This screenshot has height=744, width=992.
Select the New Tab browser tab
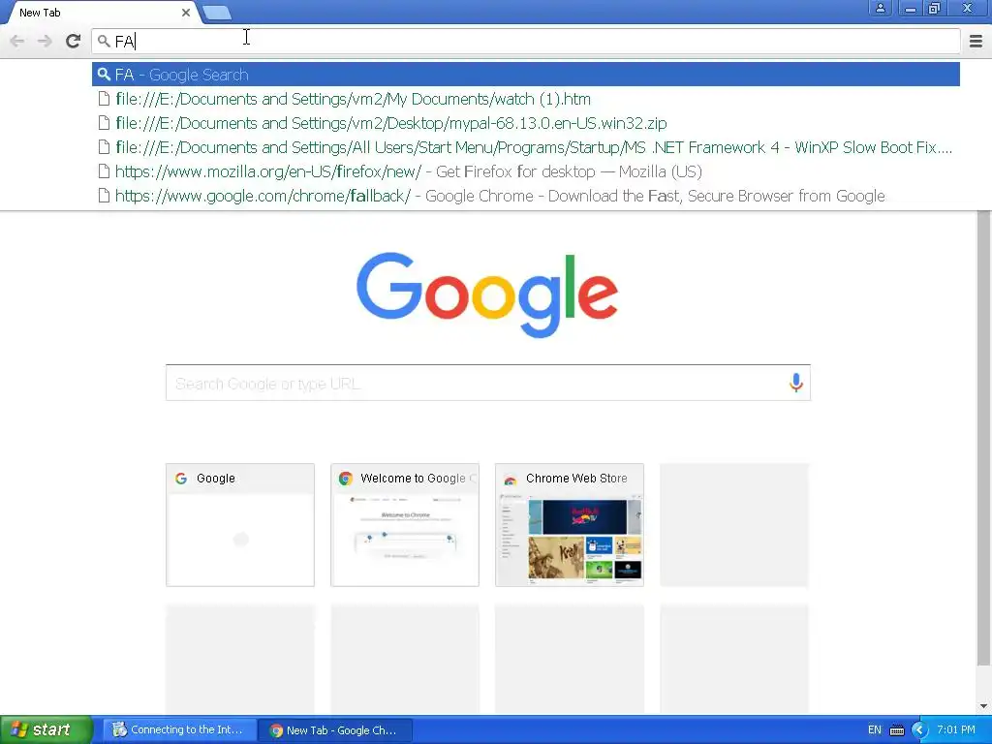101,13
